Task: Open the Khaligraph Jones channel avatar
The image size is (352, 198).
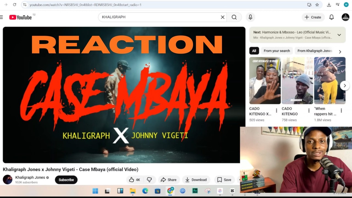Action: point(8,179)
